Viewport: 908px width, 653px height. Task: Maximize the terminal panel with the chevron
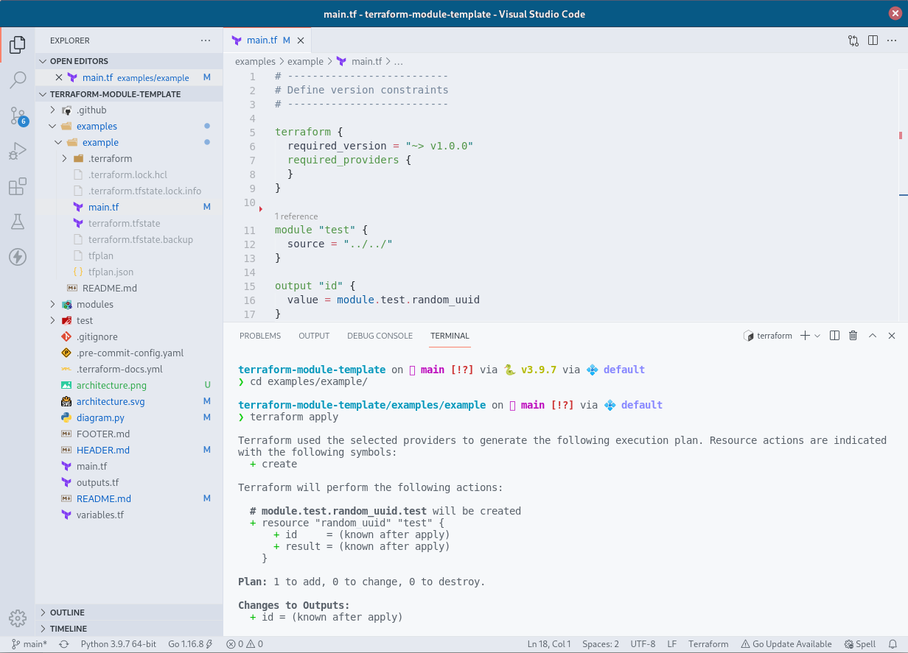pos(872,335)
